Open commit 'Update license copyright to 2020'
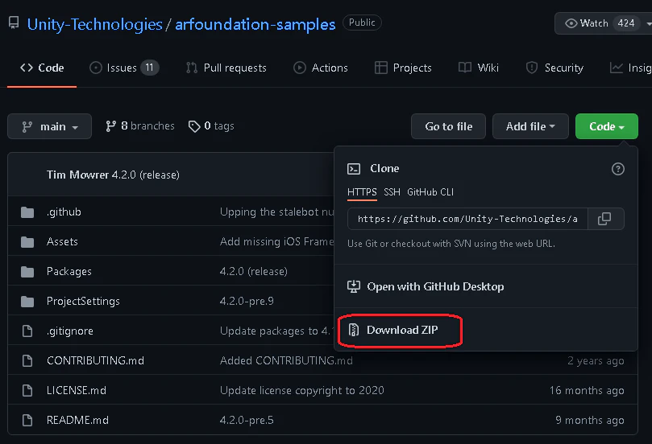Screen dimensions: 652x444 pyautogui.click(x=302, y=390)
